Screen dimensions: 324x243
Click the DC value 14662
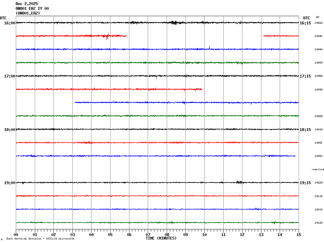pos(318,23)
